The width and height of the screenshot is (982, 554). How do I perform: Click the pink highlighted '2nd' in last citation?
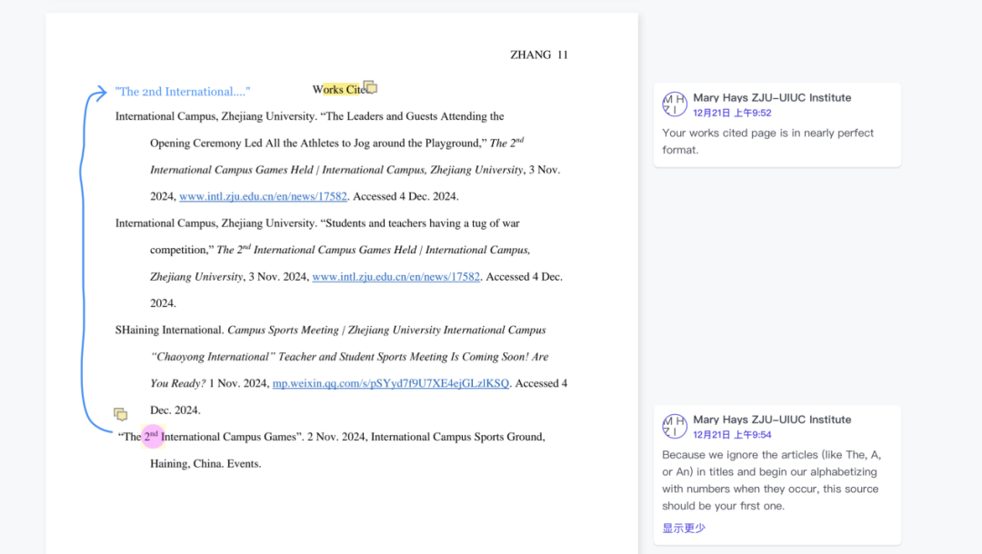click(x=152, y=436)
